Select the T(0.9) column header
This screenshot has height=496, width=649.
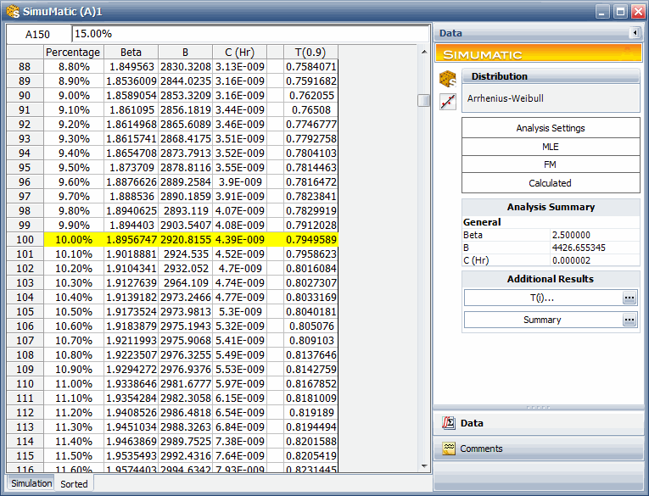311,52
